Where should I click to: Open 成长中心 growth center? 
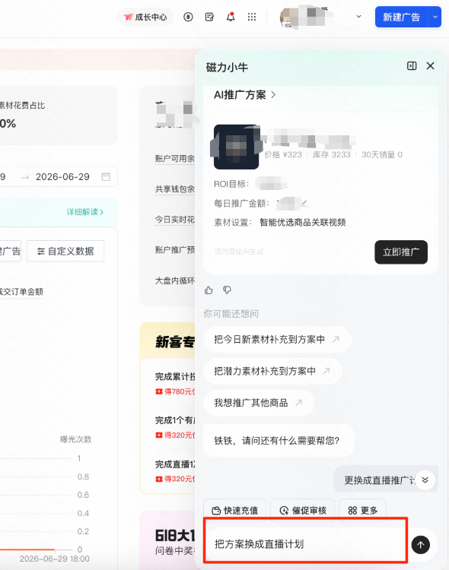145,17
